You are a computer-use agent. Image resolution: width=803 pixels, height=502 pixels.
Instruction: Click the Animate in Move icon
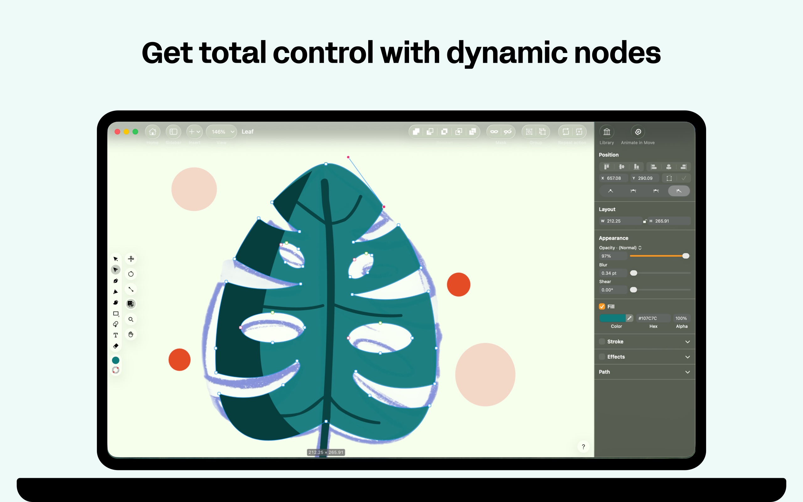[638, 132]
